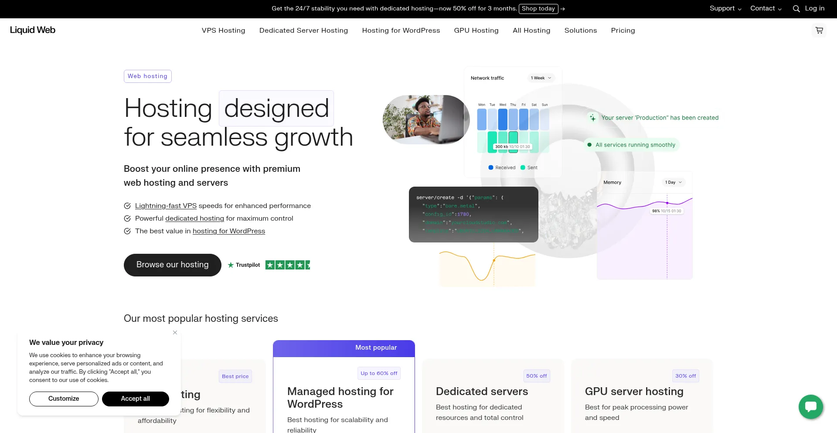Click the Liquid Web logo
The image size is (837, 433).
tap(32, 30)
